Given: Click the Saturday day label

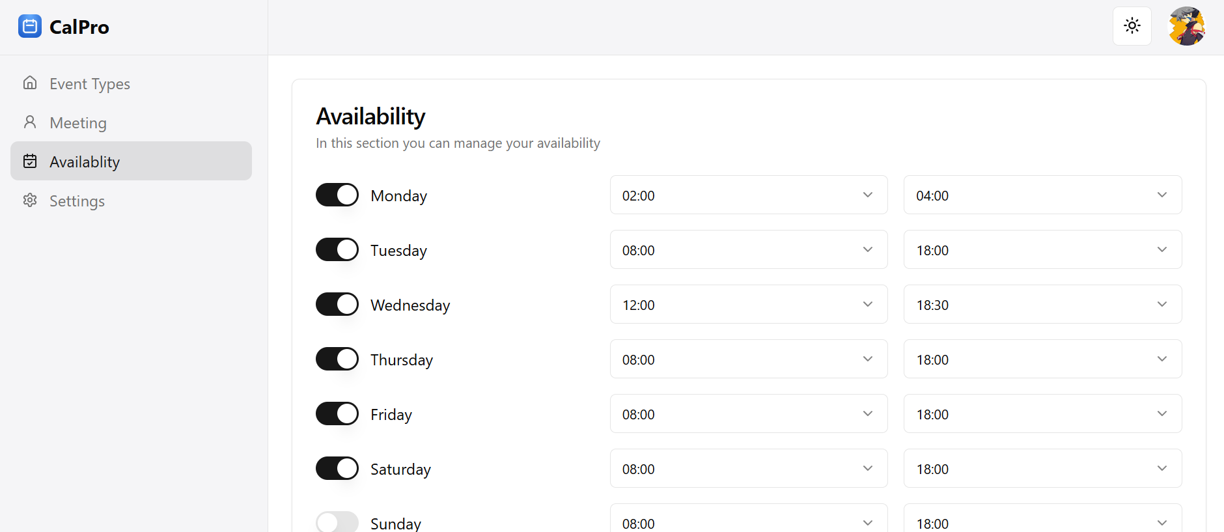Looking at the screenshot, I should 400,469.
